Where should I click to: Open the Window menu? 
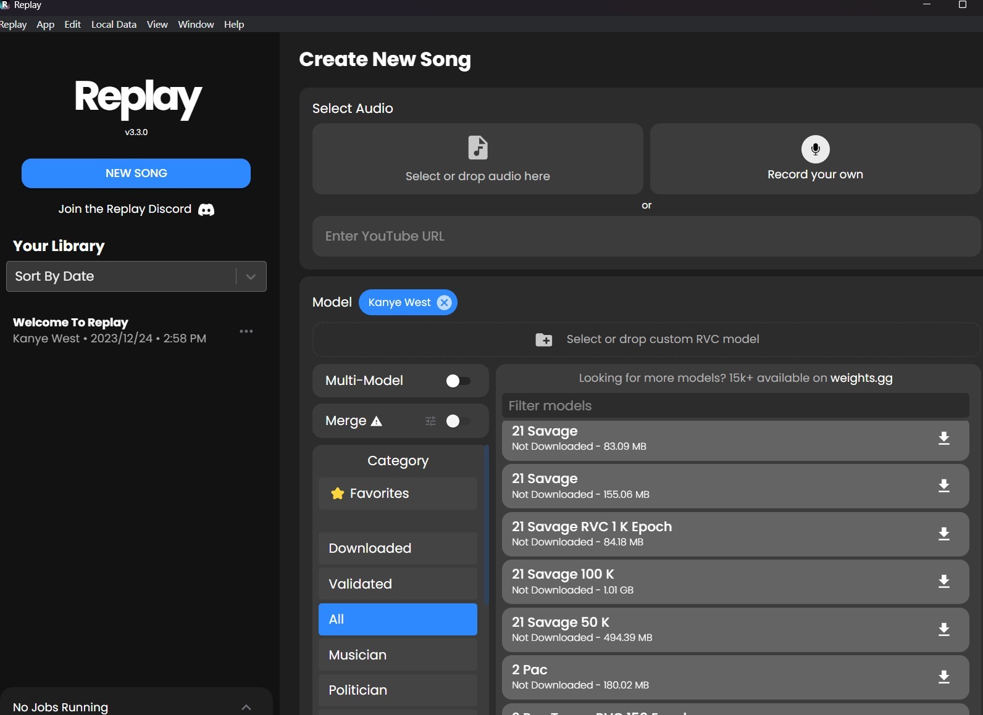(196, 25)
